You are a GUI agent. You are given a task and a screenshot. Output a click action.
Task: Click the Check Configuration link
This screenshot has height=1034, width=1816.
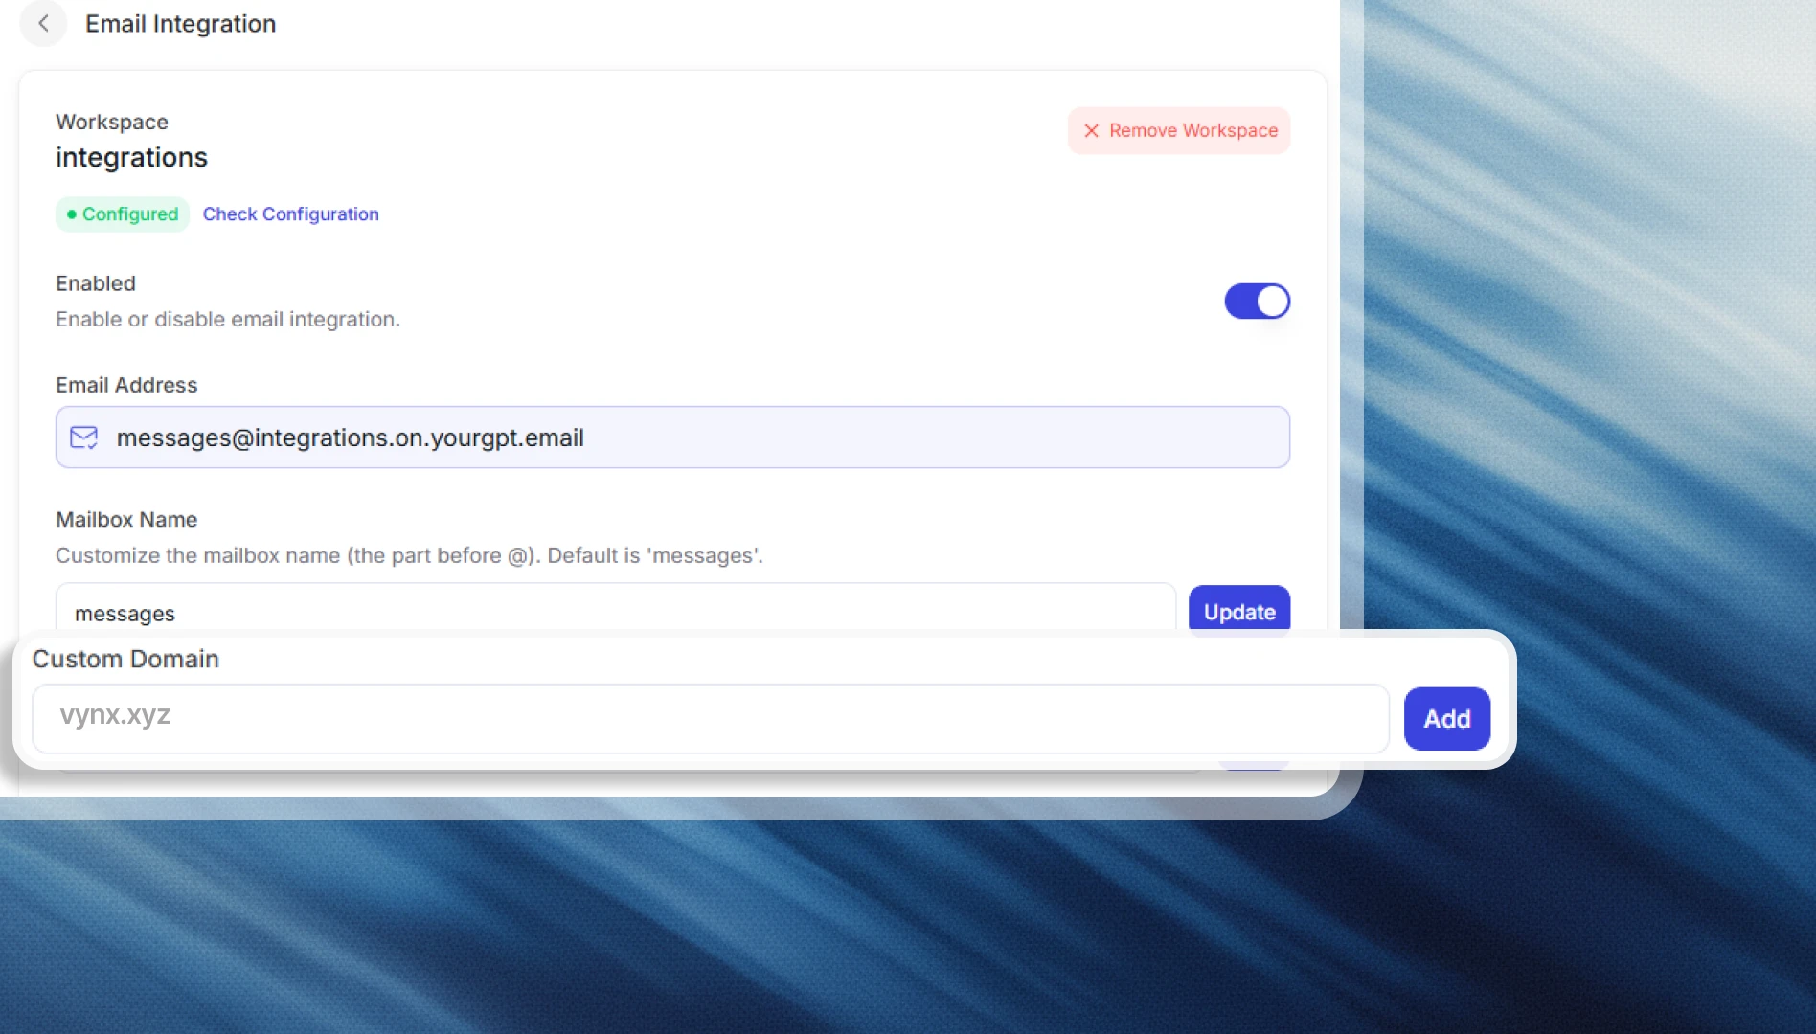click(x=290, y=214)
